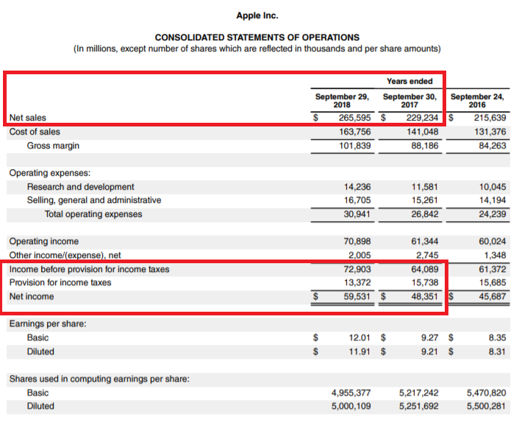Click 'Other income/(expense), net' label
The height and width of the screenshot is (422, 519).
click(65, 255)
